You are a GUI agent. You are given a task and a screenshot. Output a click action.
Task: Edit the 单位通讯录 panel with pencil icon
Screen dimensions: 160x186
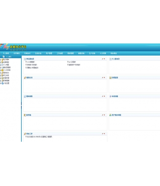click(103, 59)
